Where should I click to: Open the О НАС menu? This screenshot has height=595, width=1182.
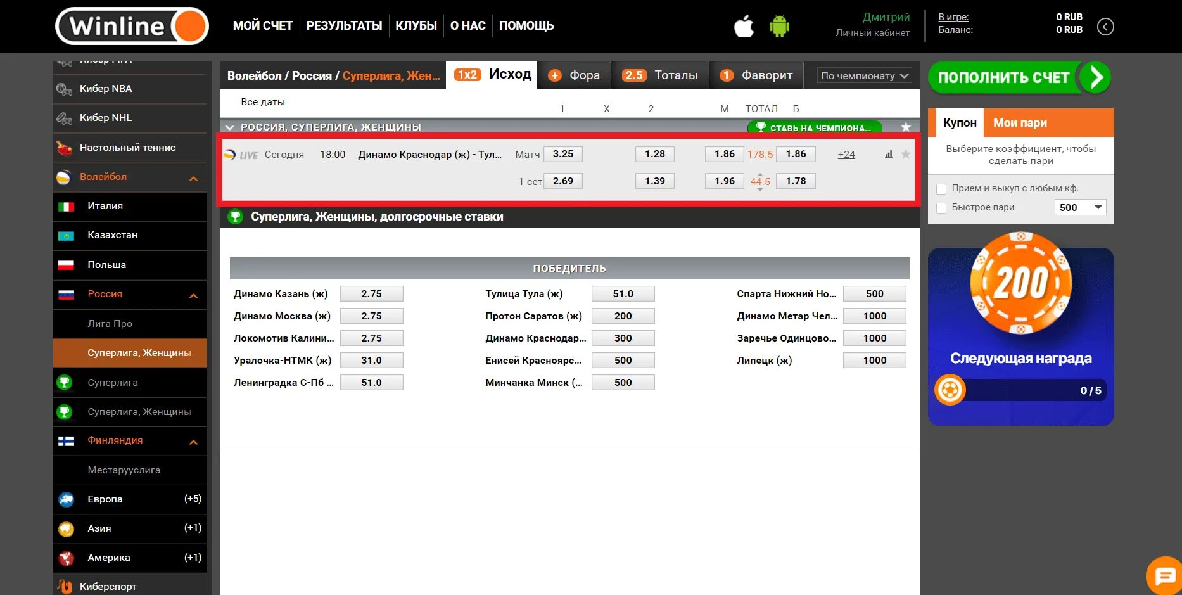point(468,26)
